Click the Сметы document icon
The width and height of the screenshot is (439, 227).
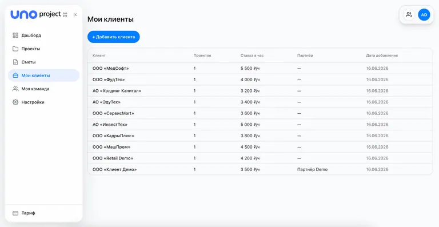pos(15,62)
